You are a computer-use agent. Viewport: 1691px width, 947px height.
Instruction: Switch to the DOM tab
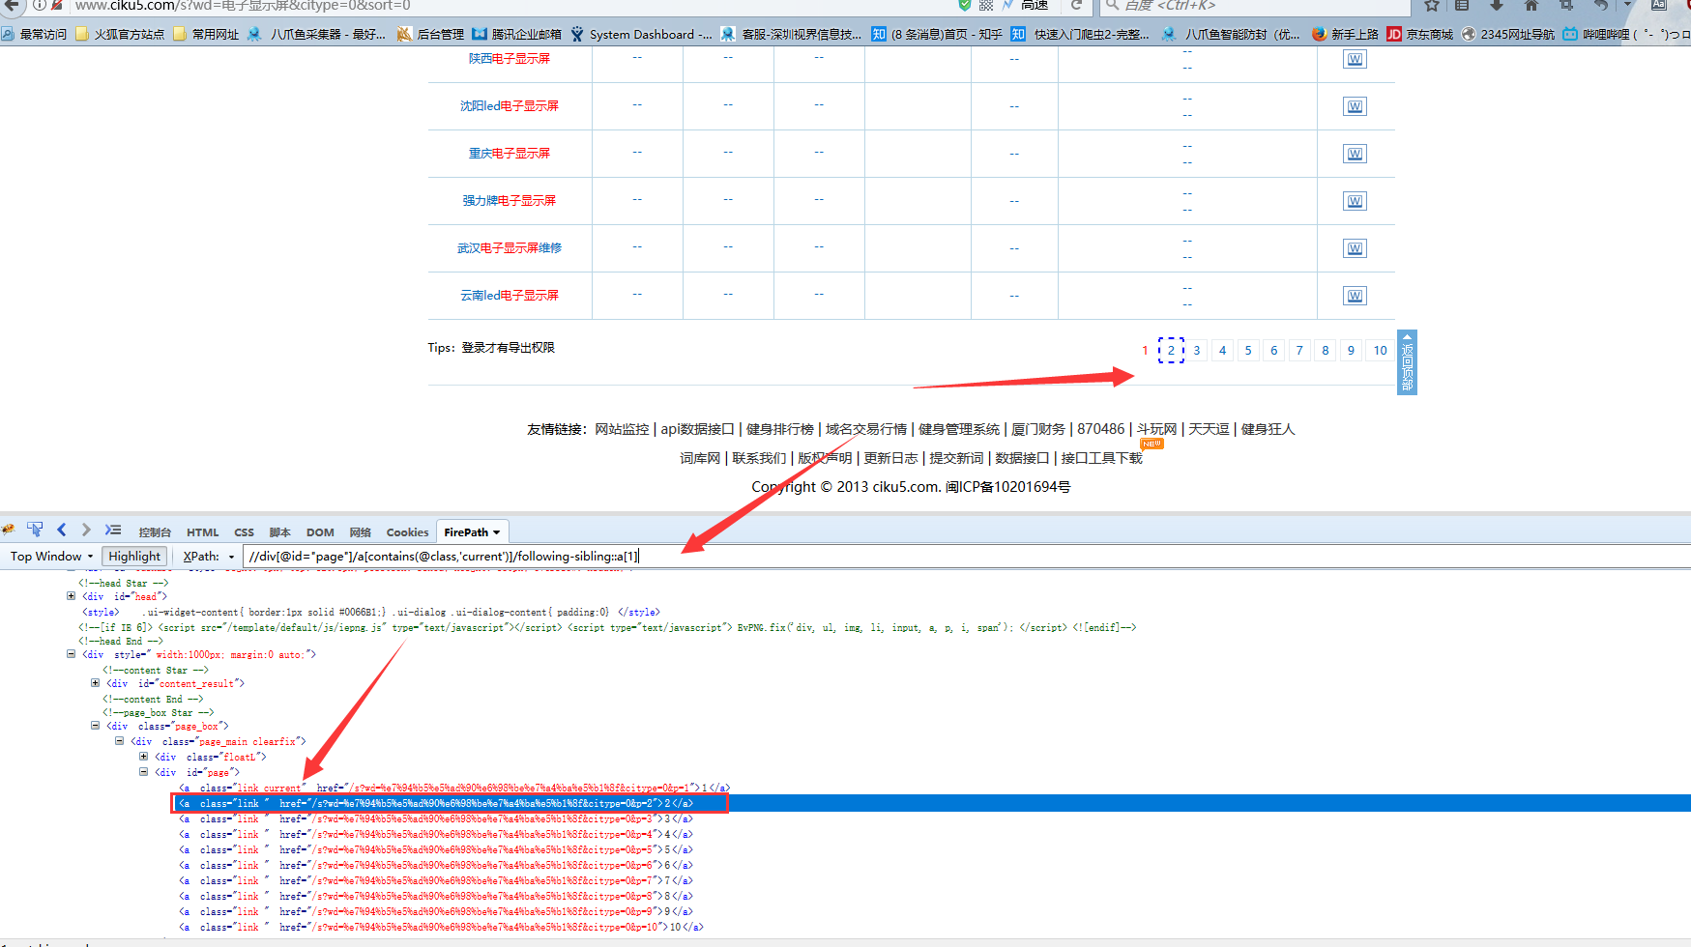(320, 532)
